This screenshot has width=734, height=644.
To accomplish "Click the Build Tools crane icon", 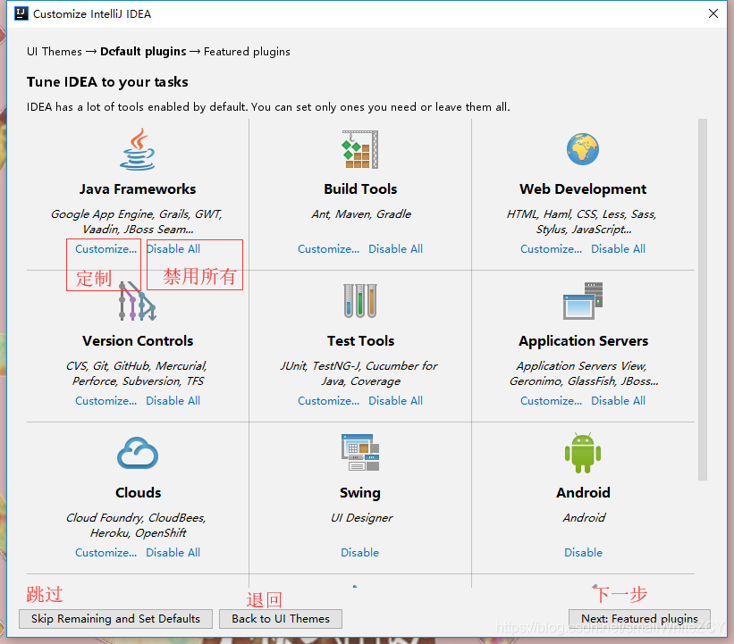I will point(360,150).
